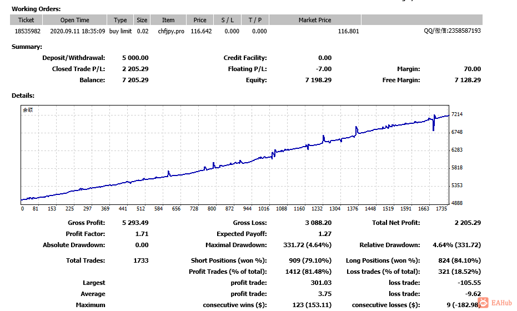
Task: Click the Price column header
Action: (x=200, y=20)
